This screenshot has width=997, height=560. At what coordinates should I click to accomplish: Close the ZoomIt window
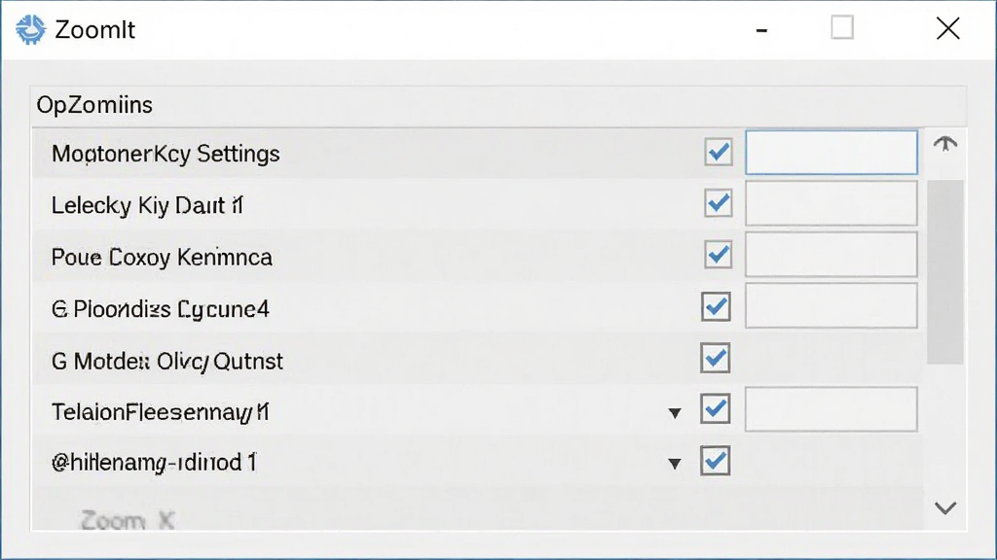coord(948,28)
